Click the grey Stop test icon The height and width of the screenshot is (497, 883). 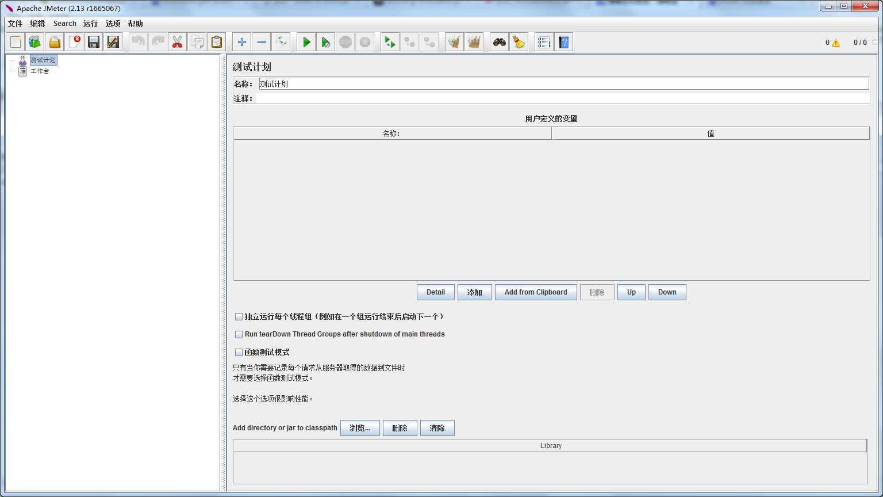point(345,42)
